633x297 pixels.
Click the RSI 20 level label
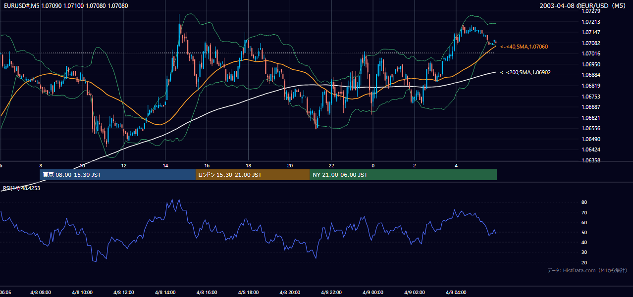tap(584, 262)
